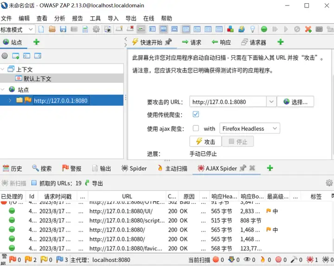This screenshot has height=266, width=334.
Task: Add a new tab beside the 站点 tab
Action: pos(37,42)
